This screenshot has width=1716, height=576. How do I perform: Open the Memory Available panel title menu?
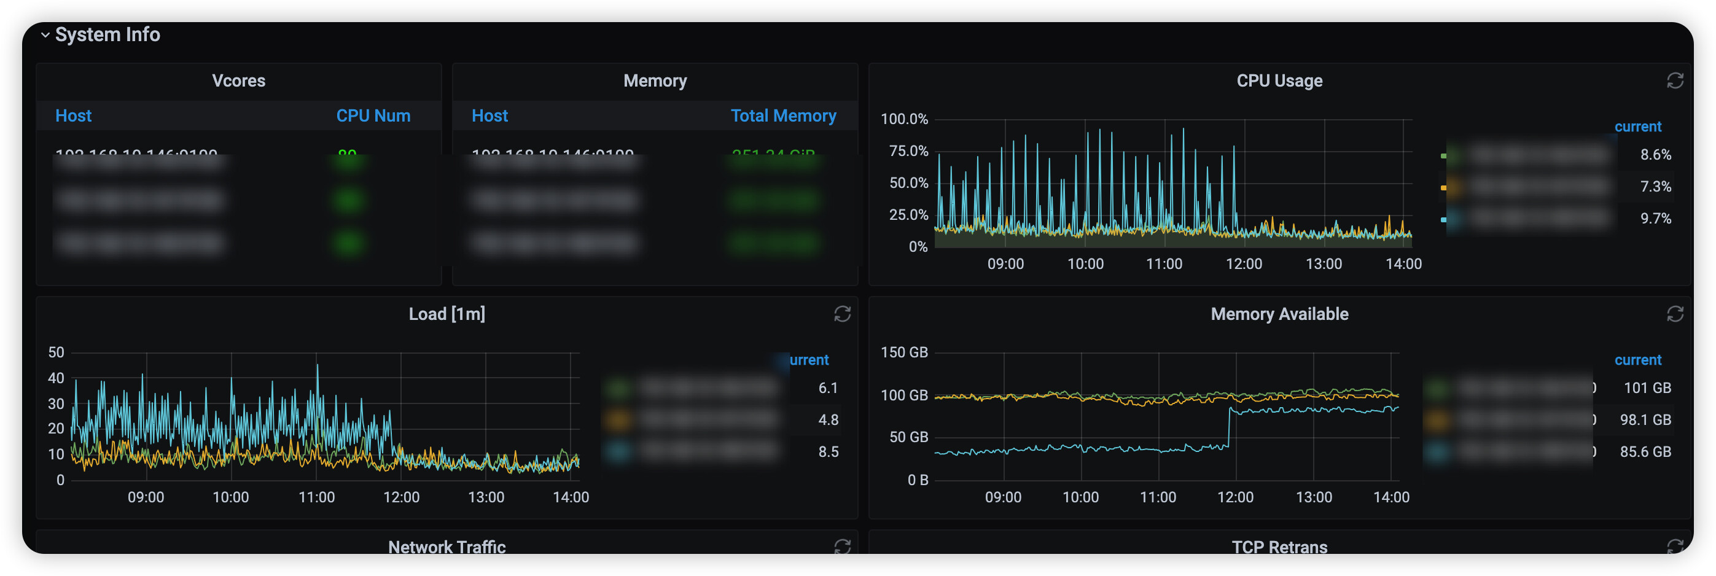(x=1279, y=314)
